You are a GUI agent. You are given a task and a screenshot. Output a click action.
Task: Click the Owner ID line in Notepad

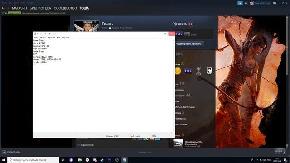pyautogui.click(x=47, y=59)
